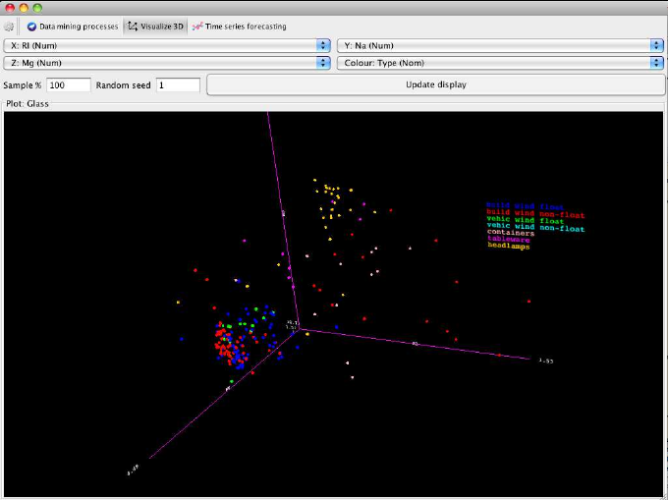The height and width of the screenshot is (500, 668).
Task: Click the Sample % input field
Action: point(69,85)
